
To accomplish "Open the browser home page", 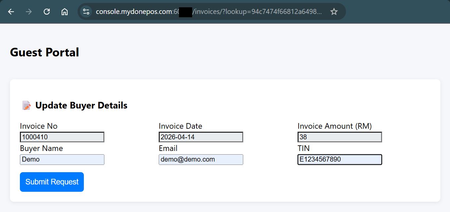I will pyautogui.click(x=65, y=12).
